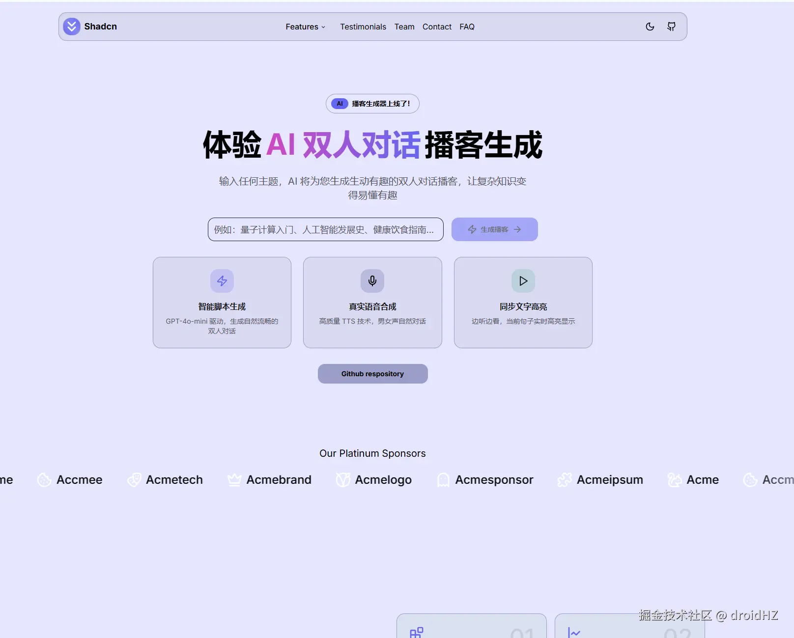The width and height of the screenshot is (794, 638).
Task: Open the GitHub icon link in navbar
Action: coord(671,27)
